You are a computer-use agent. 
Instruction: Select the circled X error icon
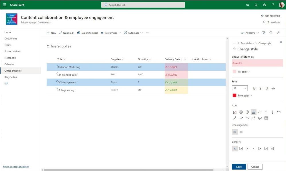[x=241, y=112]
